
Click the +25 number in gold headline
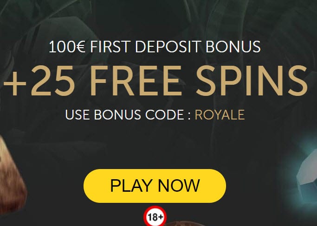[39, 81]
